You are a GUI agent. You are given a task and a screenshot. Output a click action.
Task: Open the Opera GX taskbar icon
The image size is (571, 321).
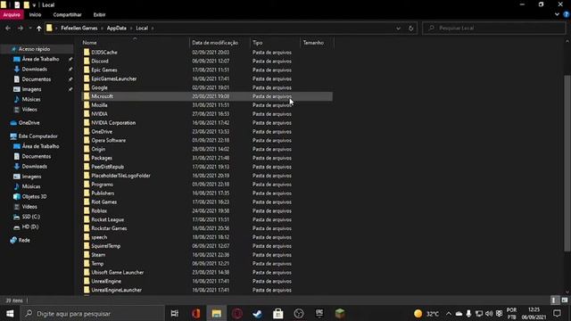click(x=237, y=313)
